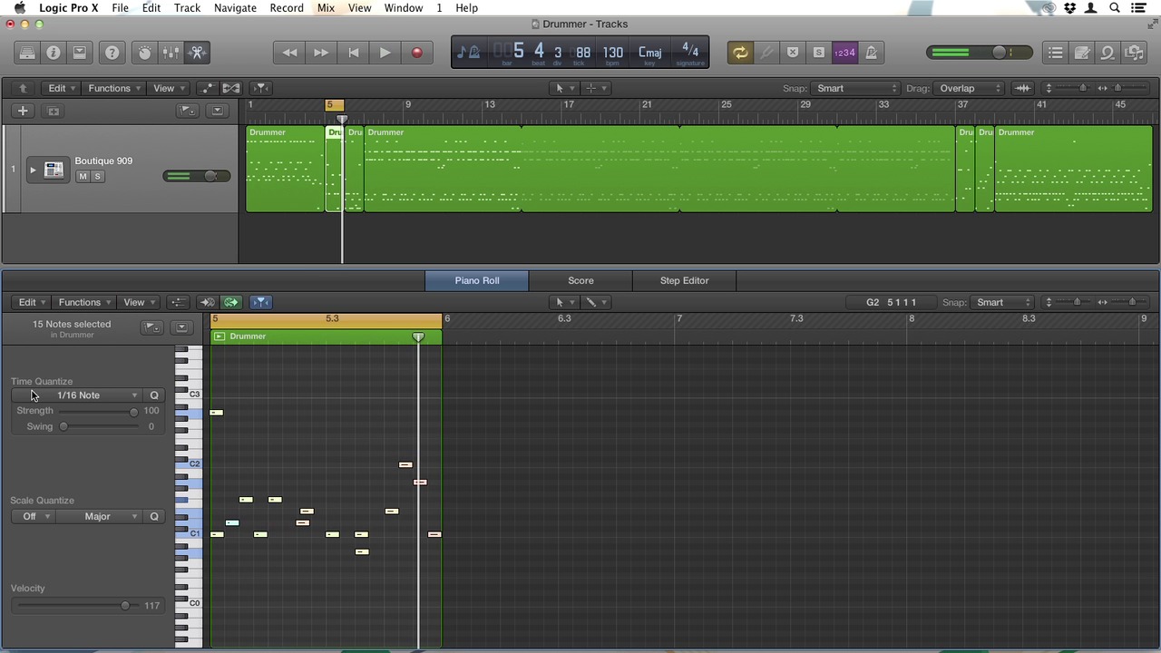Click the Smart Controls dial icon
This screenshot has width=1161, height=653.
coord(144,53)
